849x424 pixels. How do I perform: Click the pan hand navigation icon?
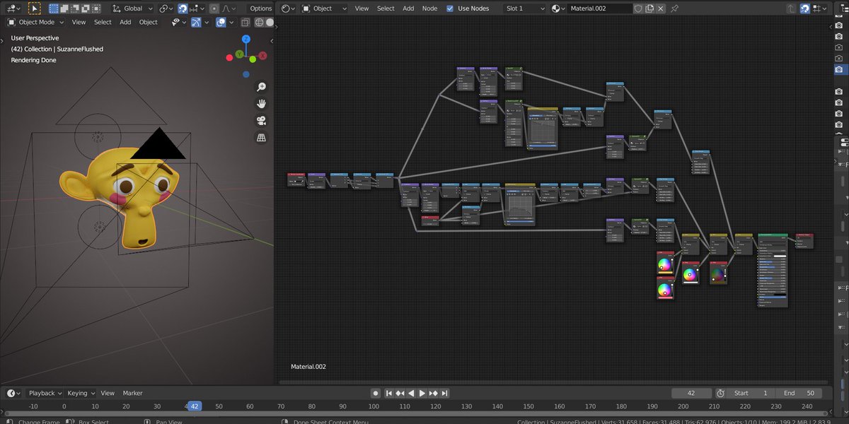(261, 104)
